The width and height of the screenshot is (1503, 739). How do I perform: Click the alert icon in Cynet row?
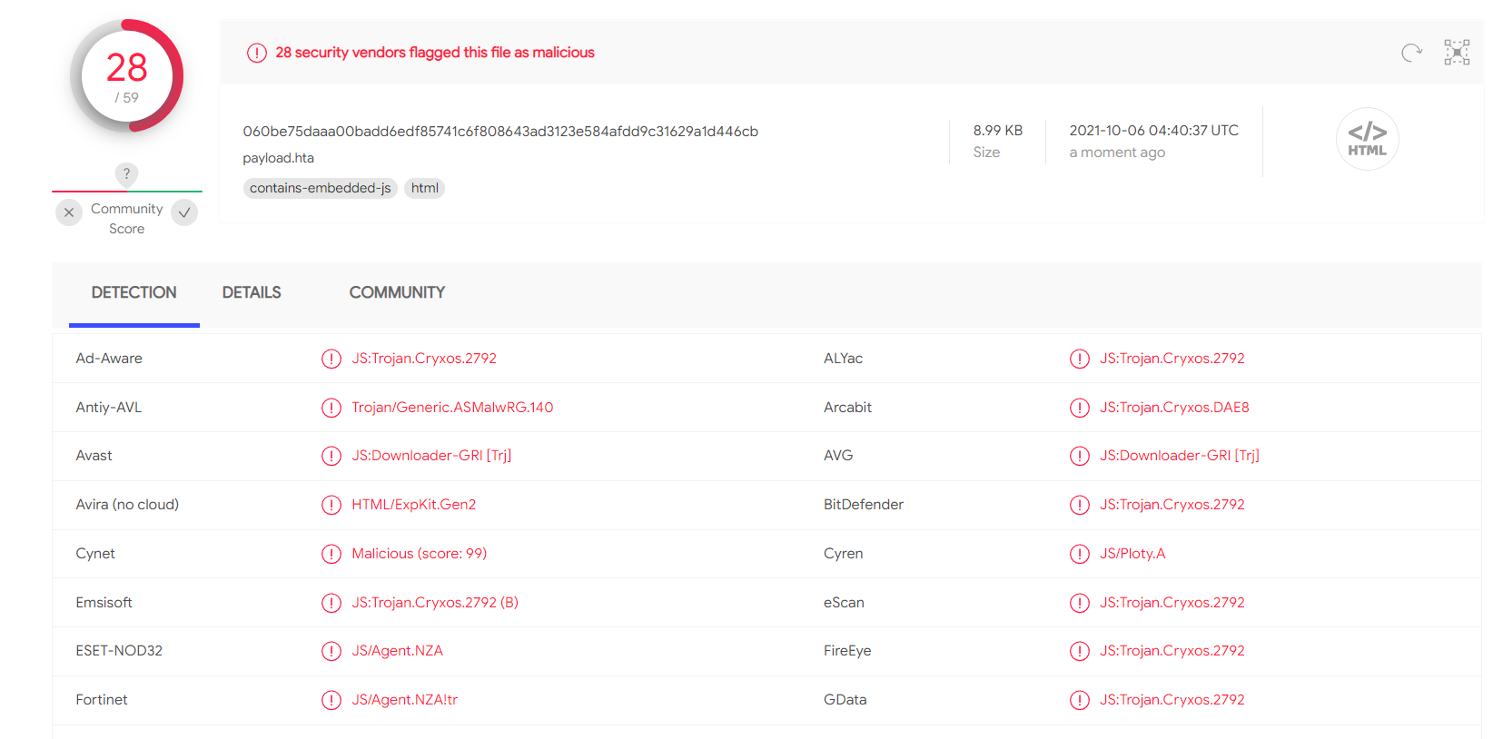coord(331,554)
